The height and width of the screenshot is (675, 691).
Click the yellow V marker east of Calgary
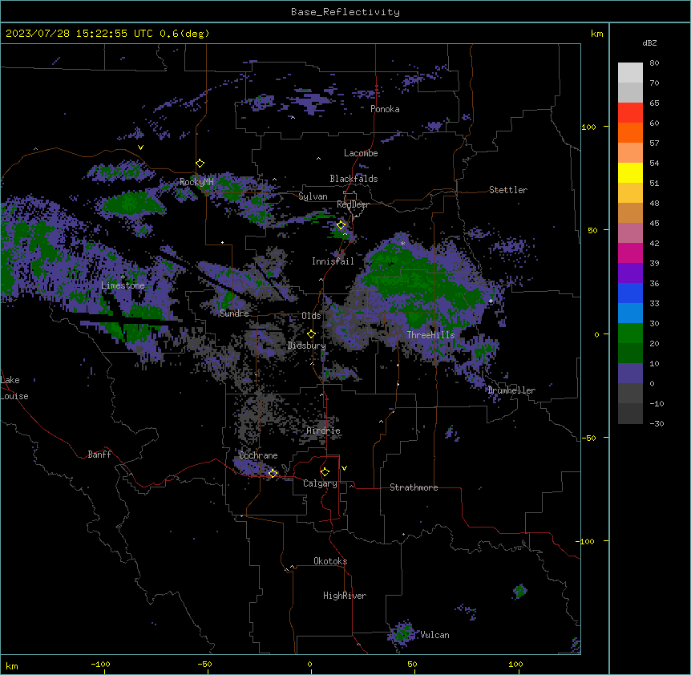click(x=344, y=468)
